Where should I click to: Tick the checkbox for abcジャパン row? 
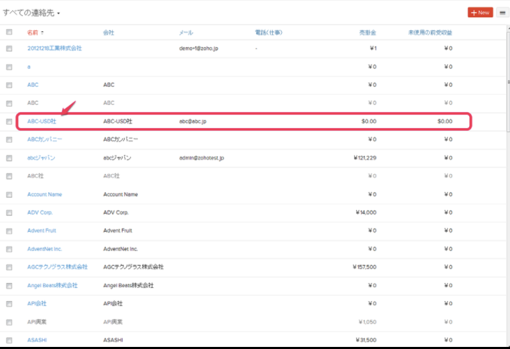[x=9, y=159]
